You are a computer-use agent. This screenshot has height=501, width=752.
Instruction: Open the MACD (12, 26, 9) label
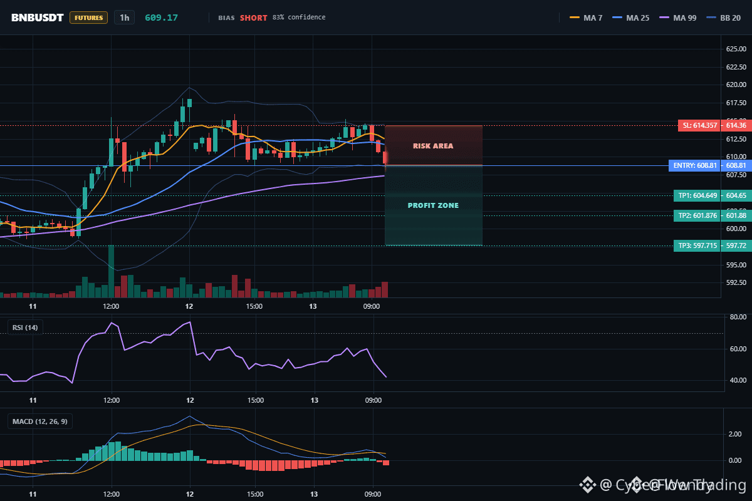[x=40, y=421]
